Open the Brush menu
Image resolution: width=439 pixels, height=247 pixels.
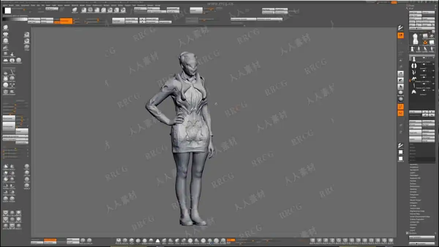coord(11,5)
